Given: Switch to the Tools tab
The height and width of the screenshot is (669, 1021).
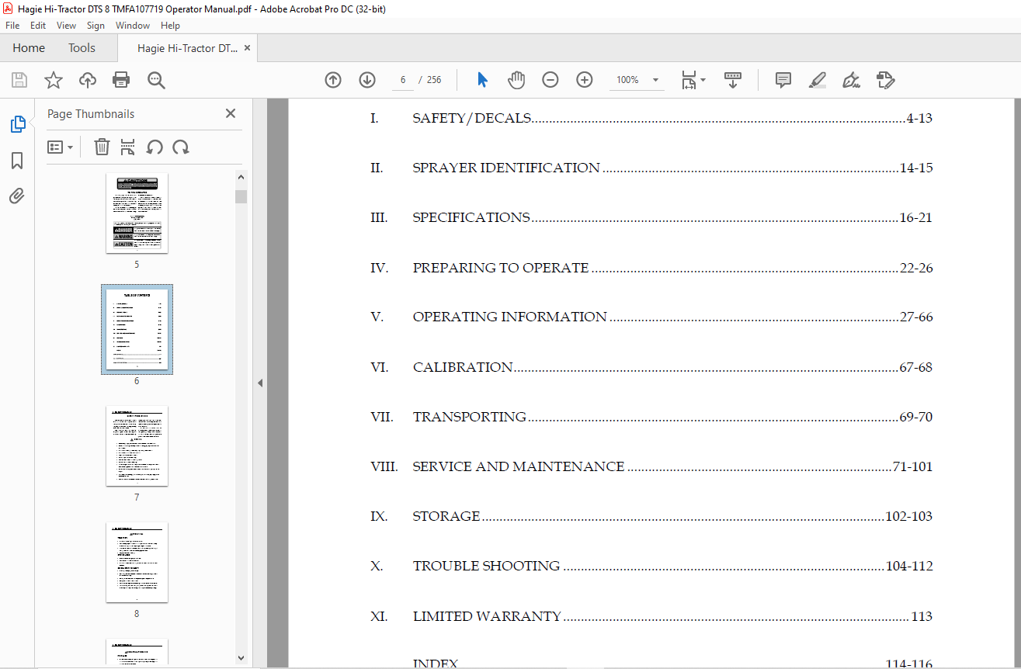Looking at the screenshot, I should coord(82,48).
